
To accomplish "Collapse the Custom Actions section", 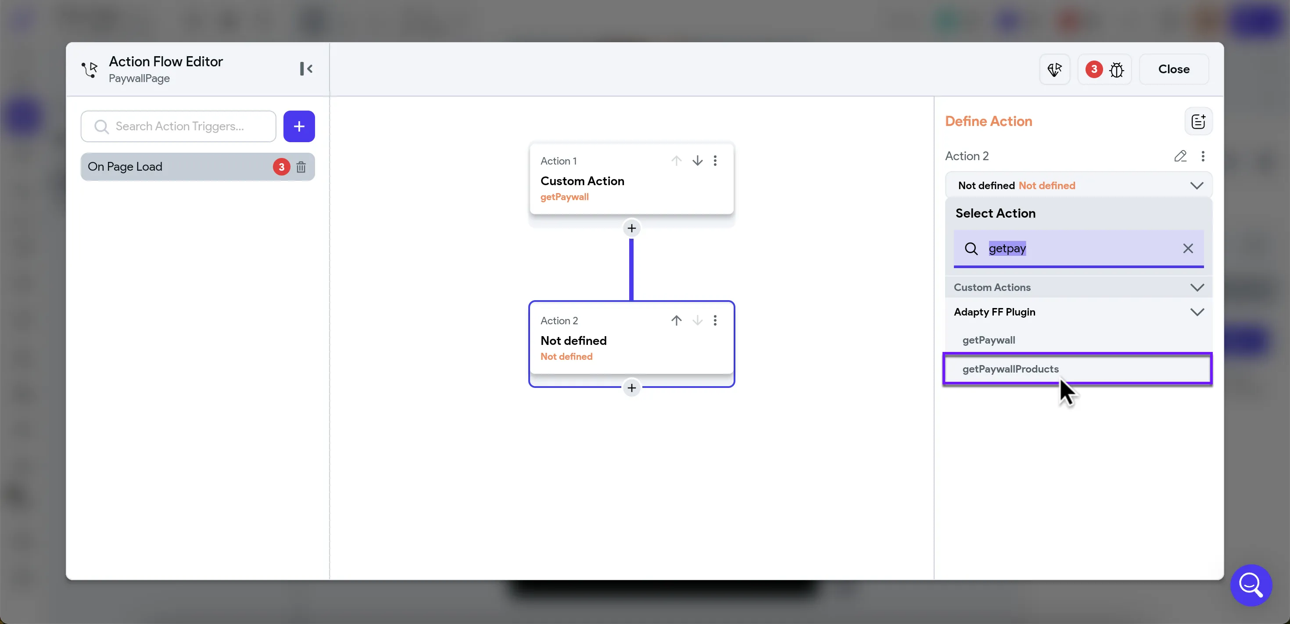I will pyautogui.click(x=1197, y=287).
